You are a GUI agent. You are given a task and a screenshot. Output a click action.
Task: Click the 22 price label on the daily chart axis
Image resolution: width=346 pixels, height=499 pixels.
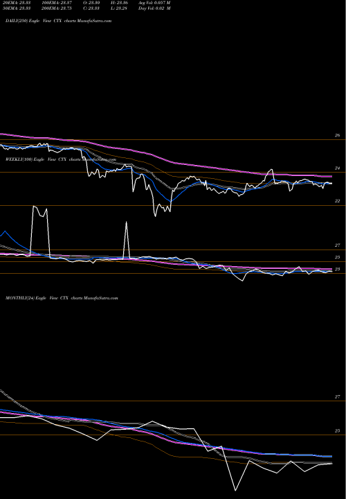(337, 201)
